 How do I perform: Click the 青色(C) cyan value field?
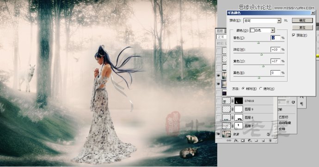275,38
